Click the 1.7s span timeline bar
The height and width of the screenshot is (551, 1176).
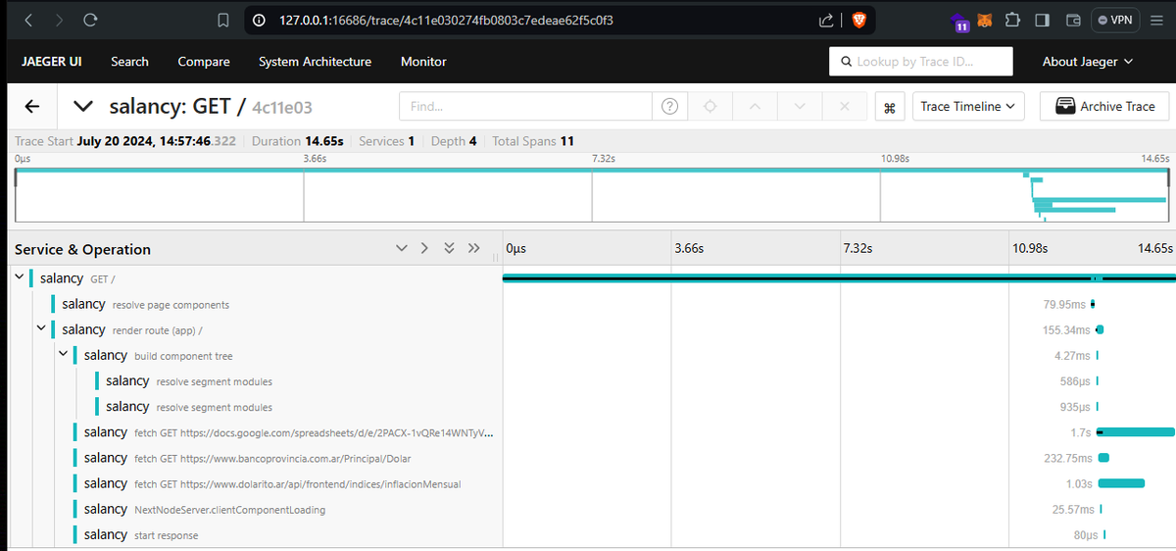click(x=1135, y=431)
